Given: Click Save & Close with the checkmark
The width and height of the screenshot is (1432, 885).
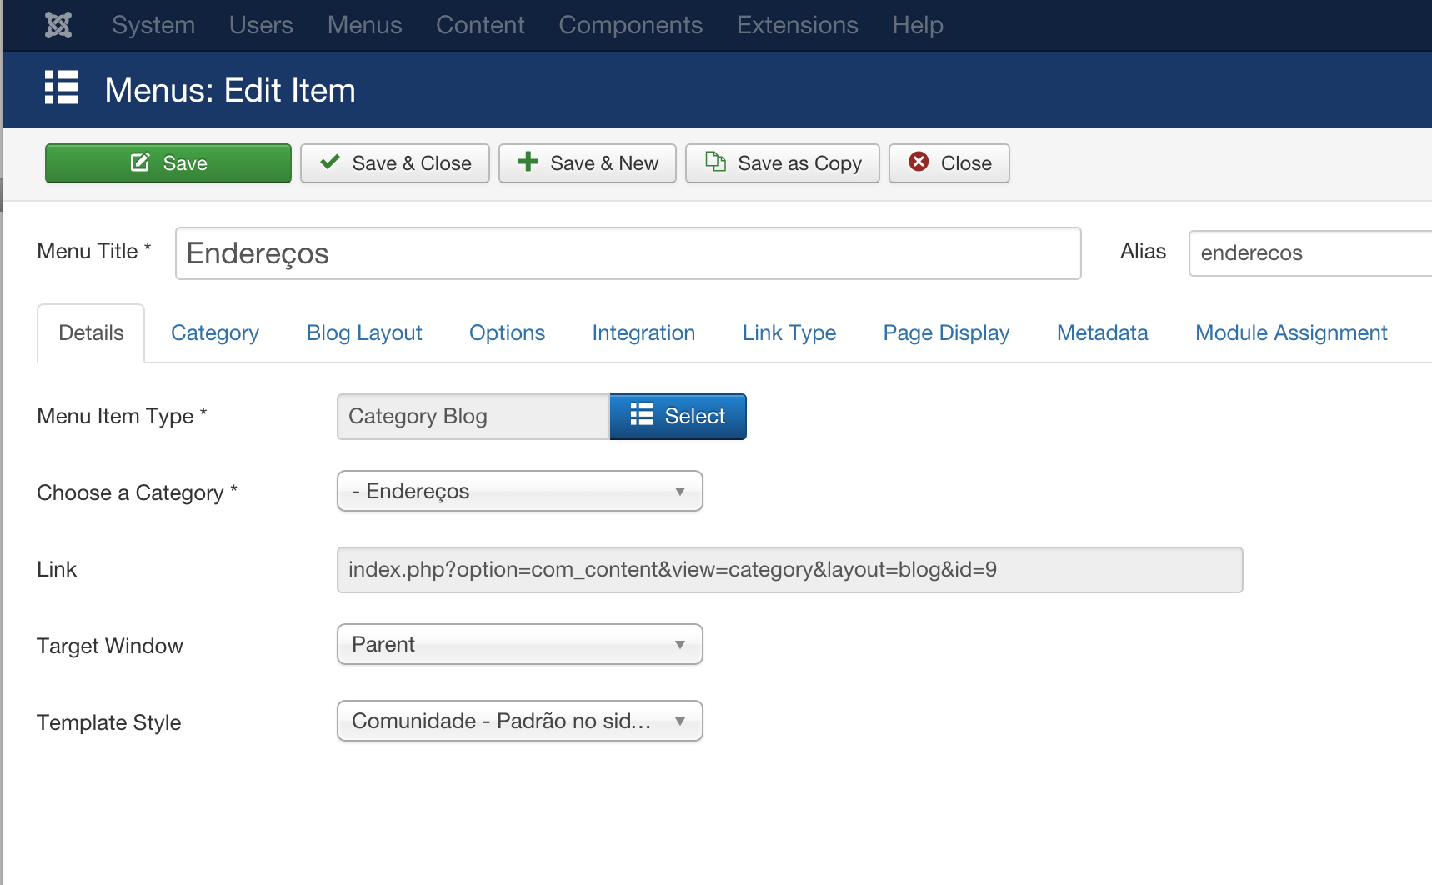Looking at the screenshot, I should pyautogui.click(x=395, y=163).
